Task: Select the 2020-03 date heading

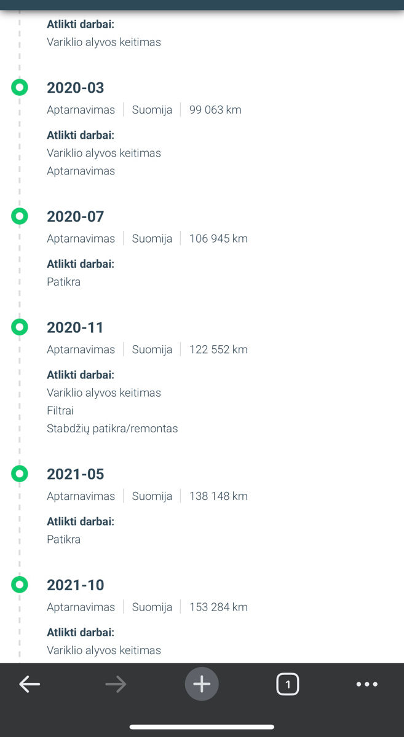Action: pyautogui.click(x=76, y=88)
